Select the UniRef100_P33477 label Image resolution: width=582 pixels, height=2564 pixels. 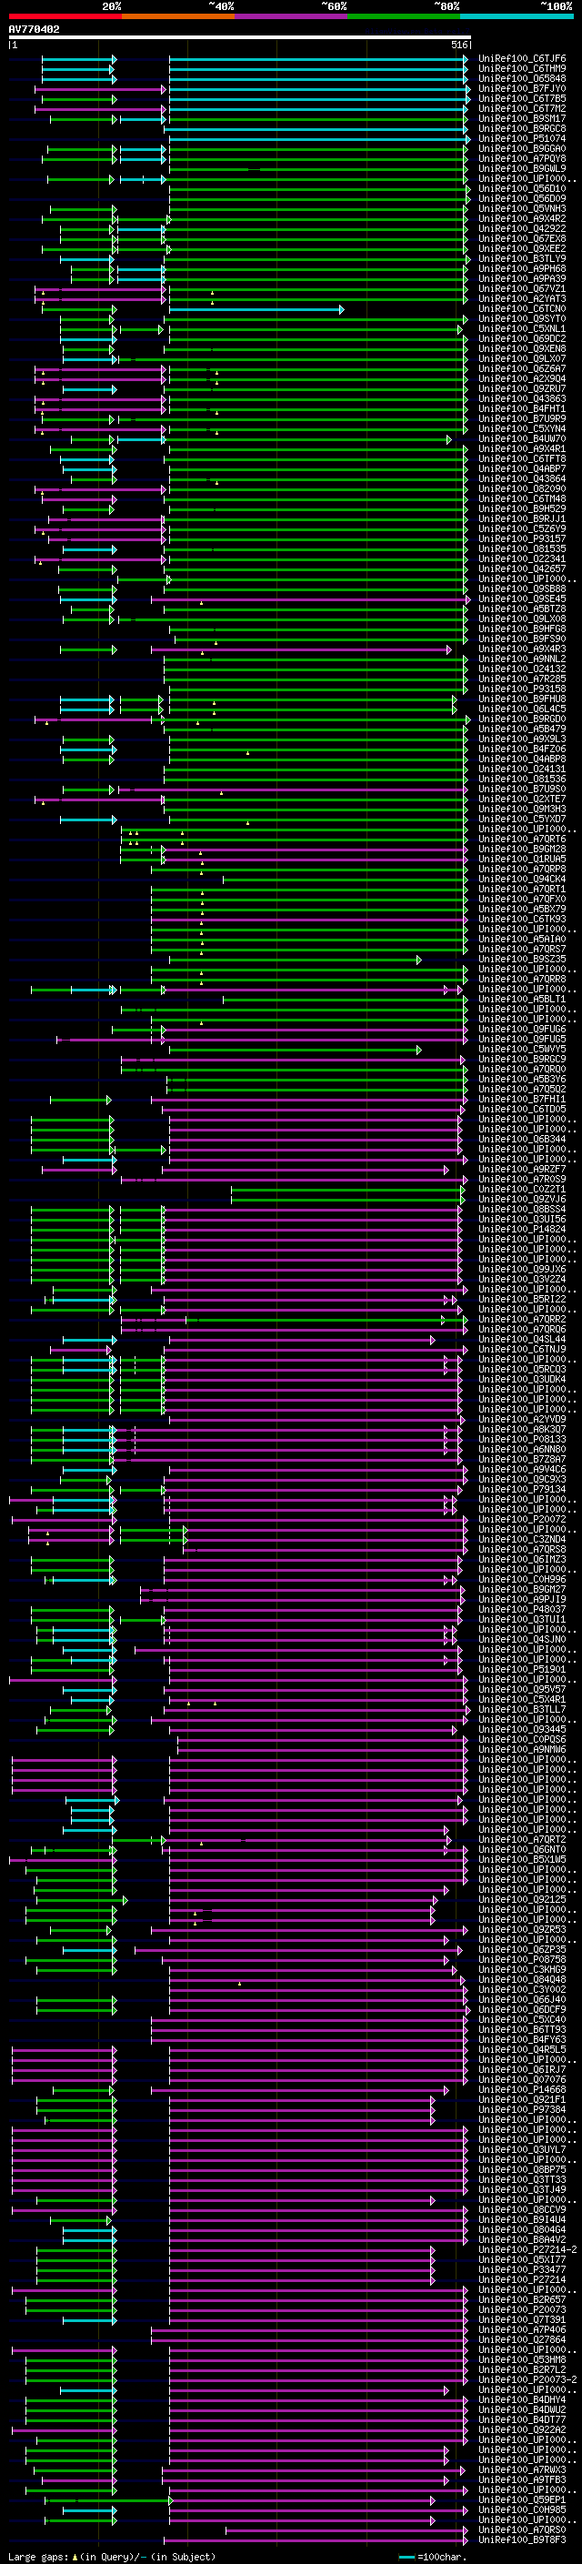(522, 2270)
